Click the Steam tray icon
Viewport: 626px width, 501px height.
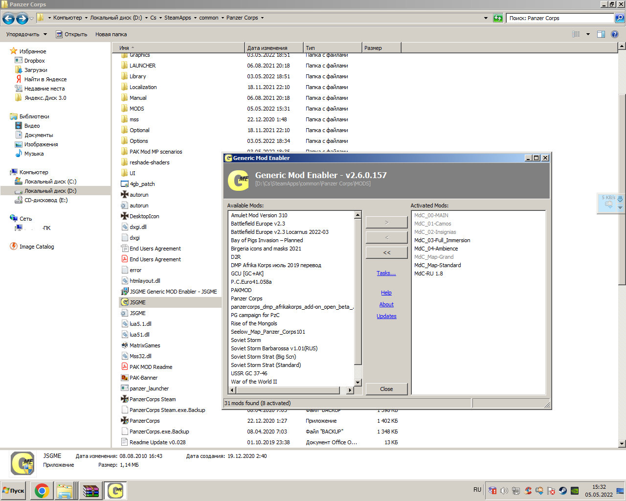pos(563,490)
